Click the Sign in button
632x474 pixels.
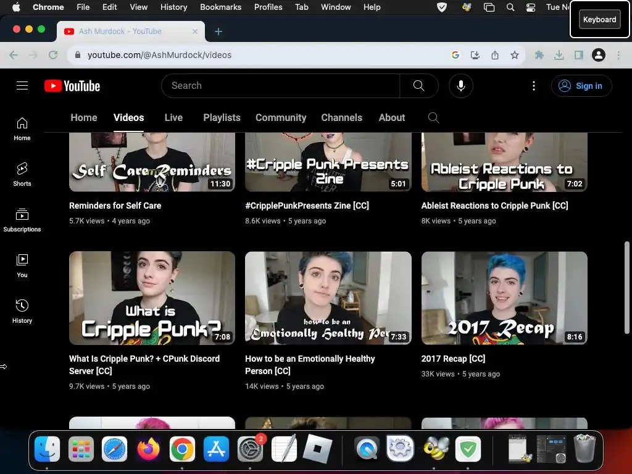[x=581, y=86]
